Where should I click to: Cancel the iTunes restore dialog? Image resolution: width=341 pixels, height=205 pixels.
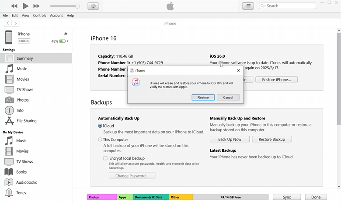[228, 97]
